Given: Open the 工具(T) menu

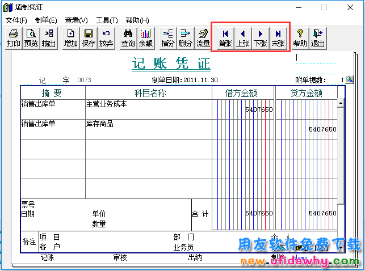Looking at the screenshot, I should tap(106, 20).
